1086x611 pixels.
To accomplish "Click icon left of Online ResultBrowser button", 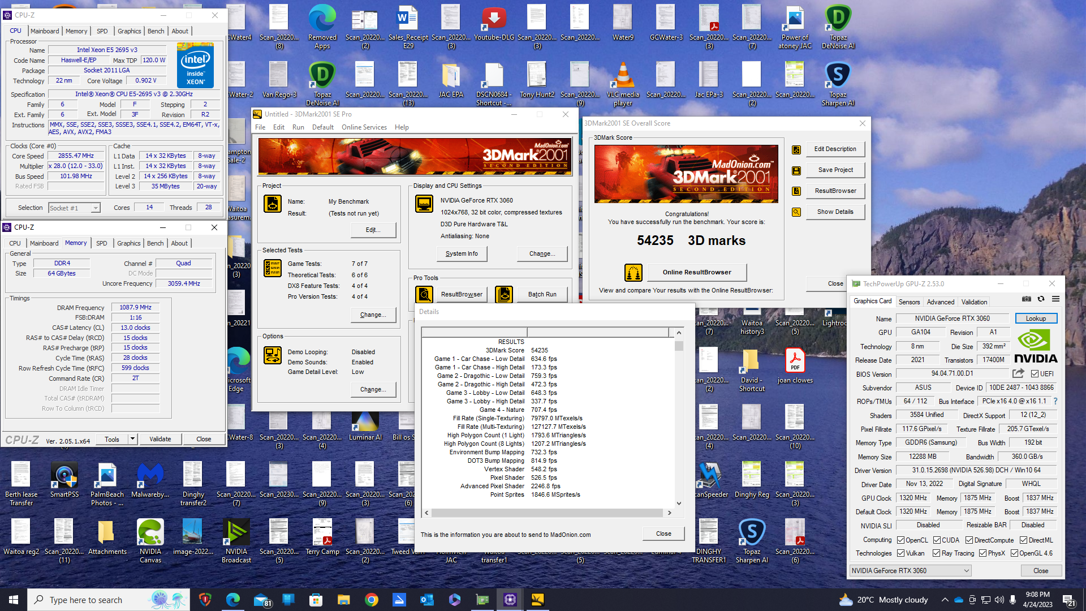I will click(x=633, y=273).
